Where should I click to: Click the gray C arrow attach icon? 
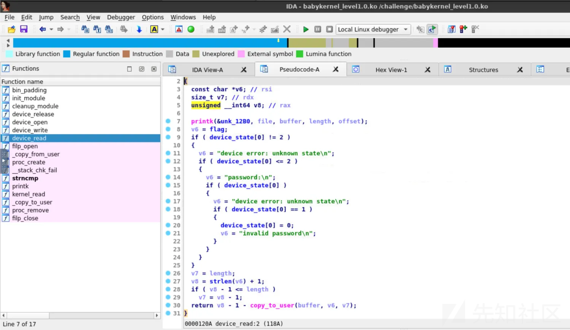click(x=420, y=29)
